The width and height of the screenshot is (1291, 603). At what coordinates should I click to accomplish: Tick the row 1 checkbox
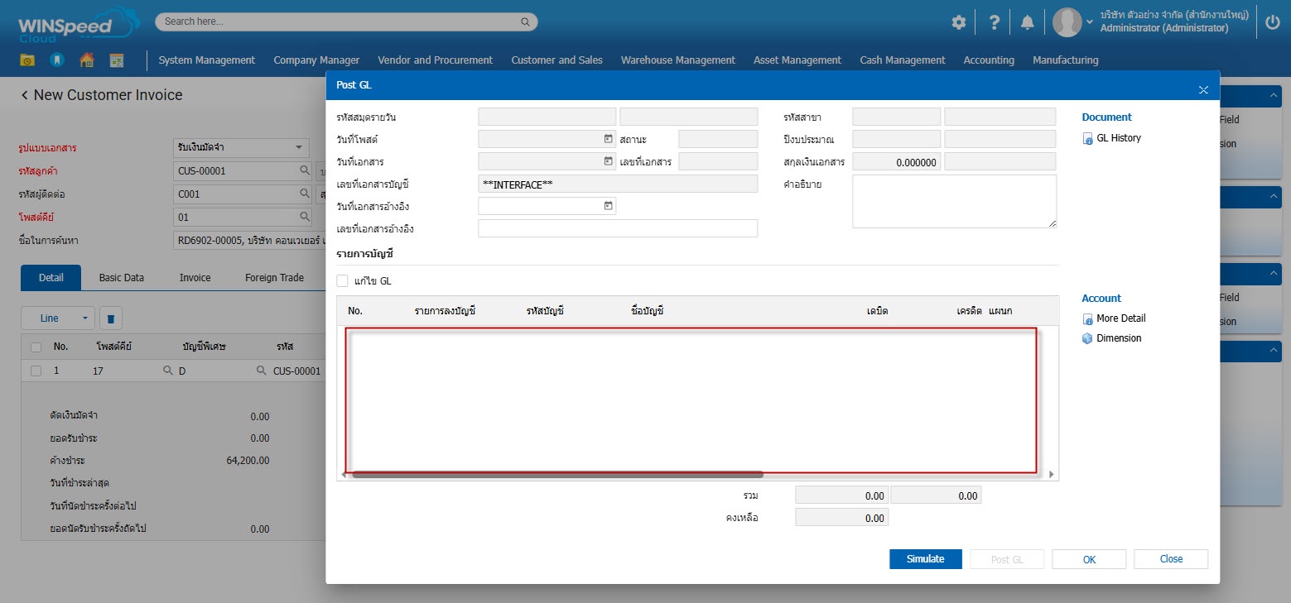36,371
